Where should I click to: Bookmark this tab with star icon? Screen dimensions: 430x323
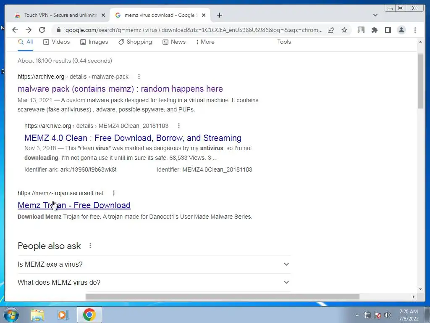tap(344, 30)
